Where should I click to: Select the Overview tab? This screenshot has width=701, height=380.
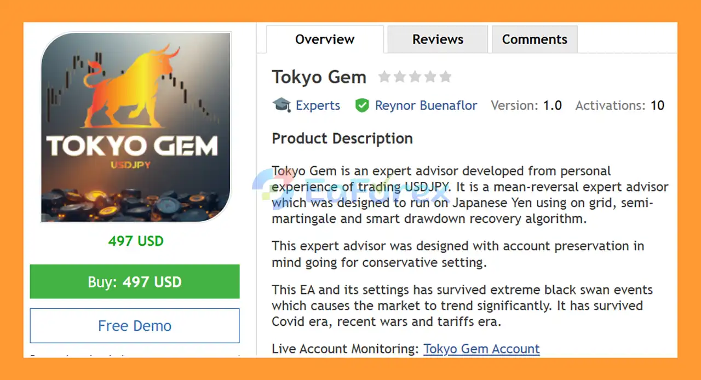point(324,39)
